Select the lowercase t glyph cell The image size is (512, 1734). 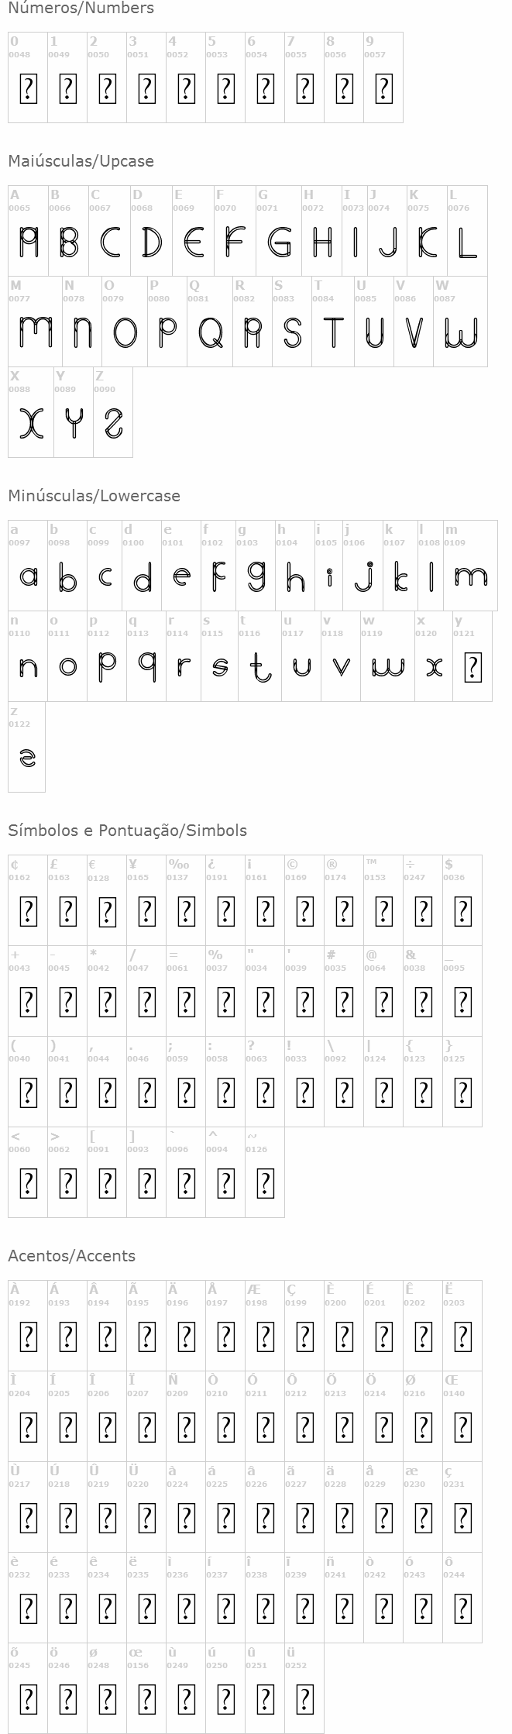click(x=259, y=656)
